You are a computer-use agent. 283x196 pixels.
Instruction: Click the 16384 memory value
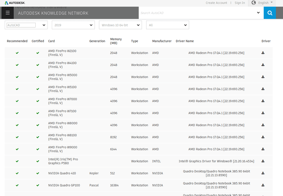coord(114,185)
